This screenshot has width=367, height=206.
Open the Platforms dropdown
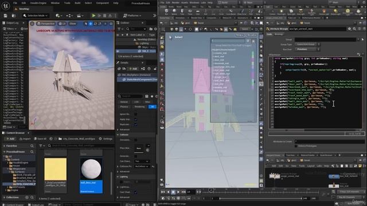[132, 15]
